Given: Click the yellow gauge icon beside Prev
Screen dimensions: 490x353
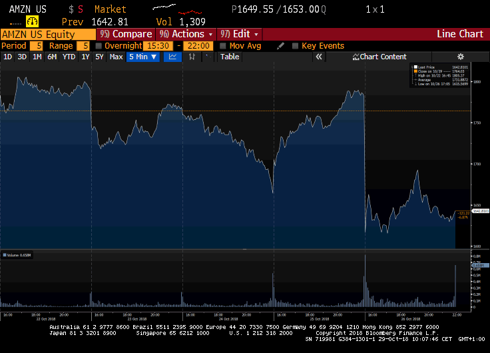Looking at the screenshot, I should (32, 21).
